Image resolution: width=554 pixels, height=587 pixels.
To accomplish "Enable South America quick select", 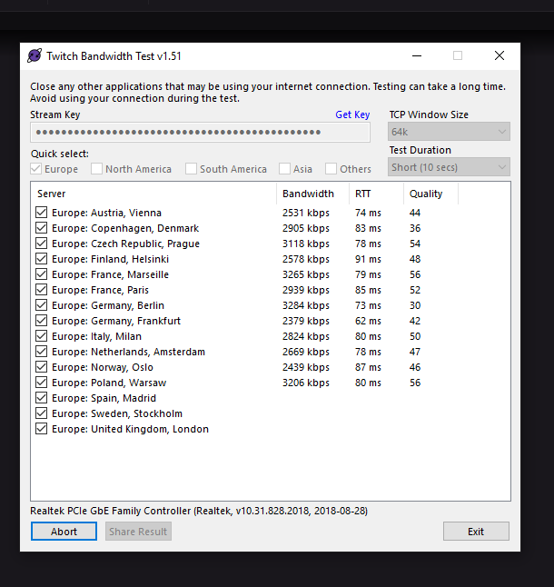I will coord(191,169).
